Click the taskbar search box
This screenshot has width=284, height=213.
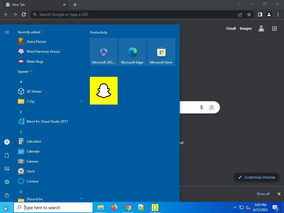click(x=53, y=207)
